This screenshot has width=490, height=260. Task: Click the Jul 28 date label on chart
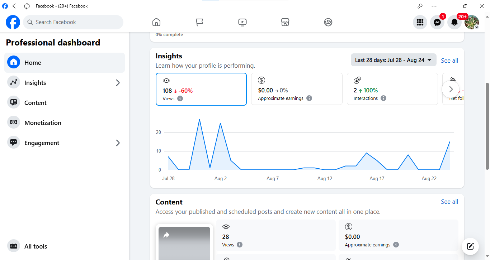(169, 178)
